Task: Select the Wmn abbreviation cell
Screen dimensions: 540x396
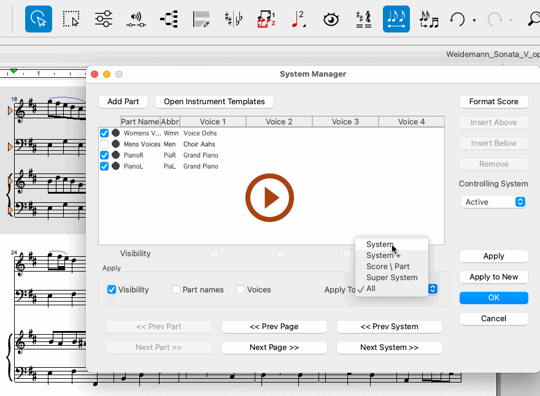Action: tap(171, 133)
